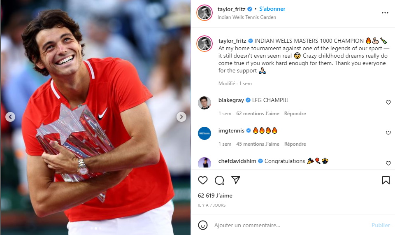Click S'abonner to follow taylor_fritz
The height and width of the screenshot is (235, 395).
tap(272, 9)
